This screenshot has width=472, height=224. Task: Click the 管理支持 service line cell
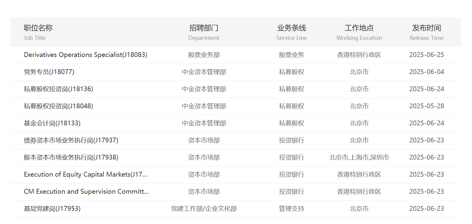pos(291,209)
